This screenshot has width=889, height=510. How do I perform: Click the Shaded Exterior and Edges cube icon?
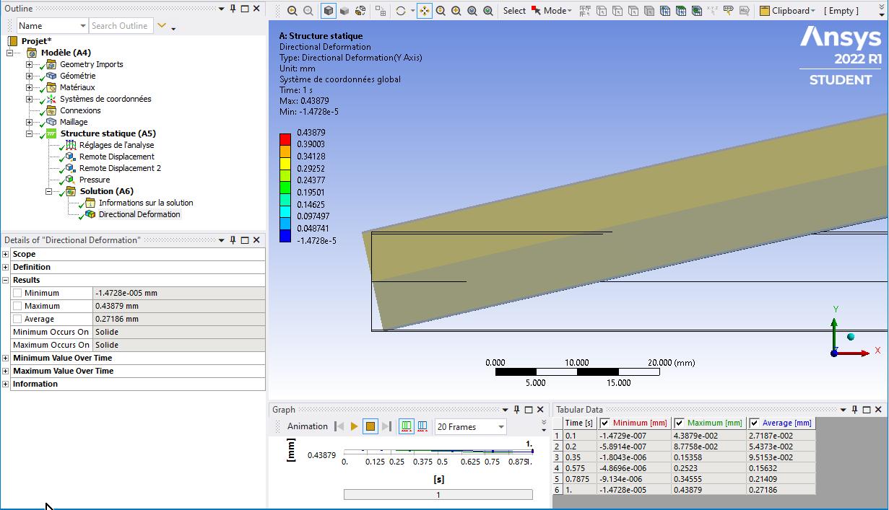(x=329, y=11)
